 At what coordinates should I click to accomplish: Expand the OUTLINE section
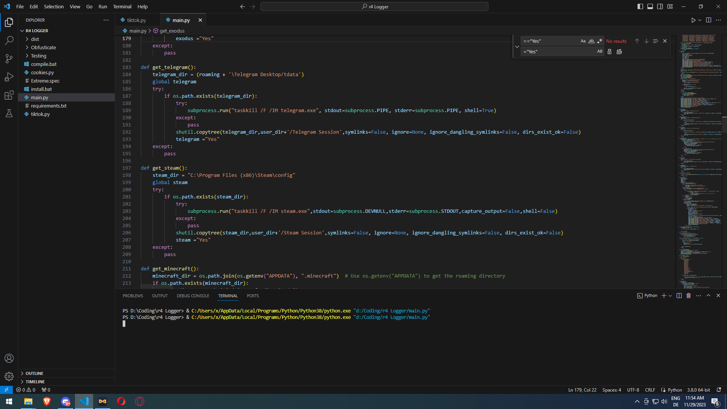click(x=34, y=373)
